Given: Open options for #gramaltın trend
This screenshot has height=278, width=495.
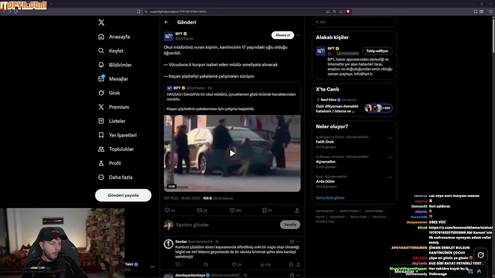Looking at the screenshot, I should 390,157.
